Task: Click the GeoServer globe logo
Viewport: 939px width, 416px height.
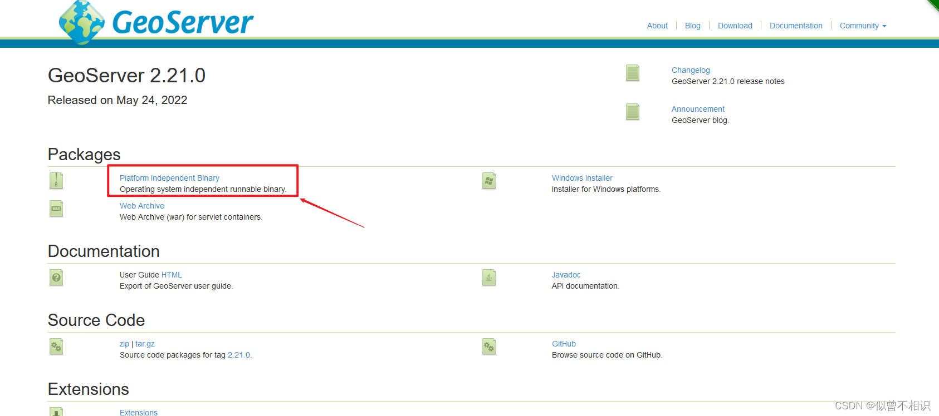Action: coord(82,22)
